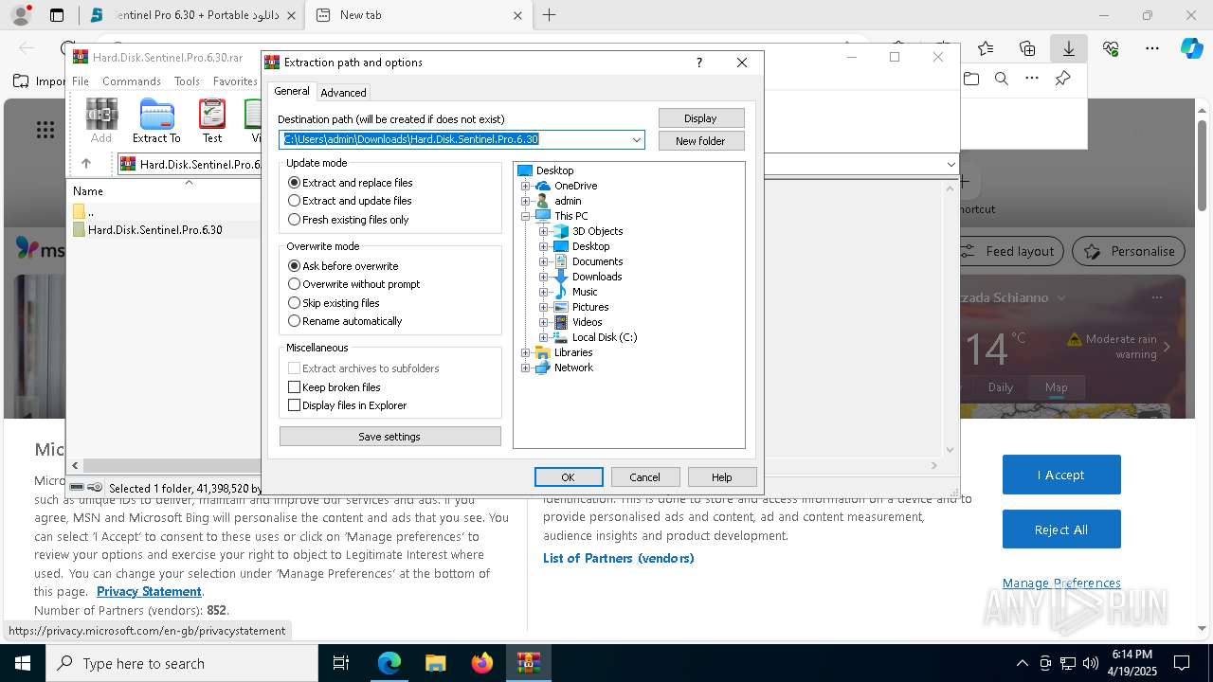Open the WinRAR File menu
The height and width of the screenshot is (682, 1213).
pyautogui.click(x=81, y=81)
